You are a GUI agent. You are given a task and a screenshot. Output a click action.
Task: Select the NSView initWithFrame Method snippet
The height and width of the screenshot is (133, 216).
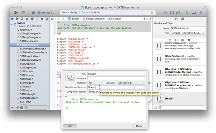click(180, 85)
